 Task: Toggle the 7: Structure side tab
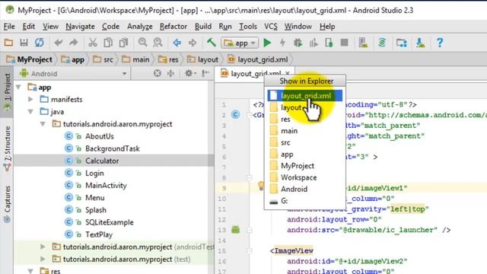(x=7, y=148)
